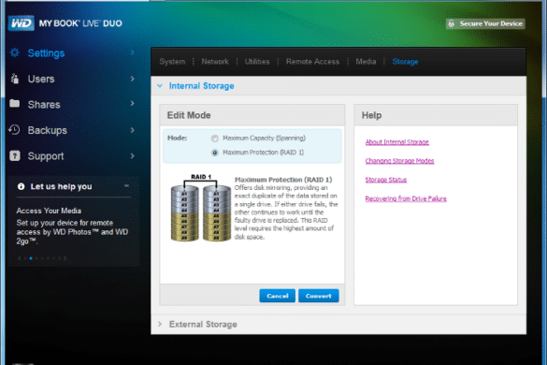
Task: Click the RAID 1 drive diagram
Action: point(201,208)
